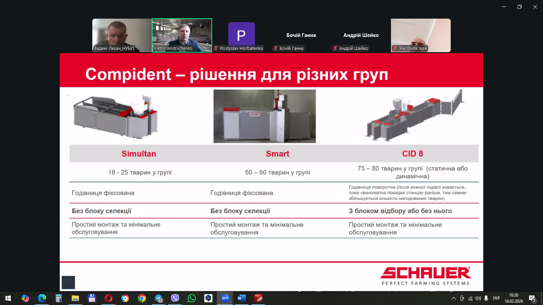Open the speaker volume tray icon

pyautogui.click(x=478, y=298)
